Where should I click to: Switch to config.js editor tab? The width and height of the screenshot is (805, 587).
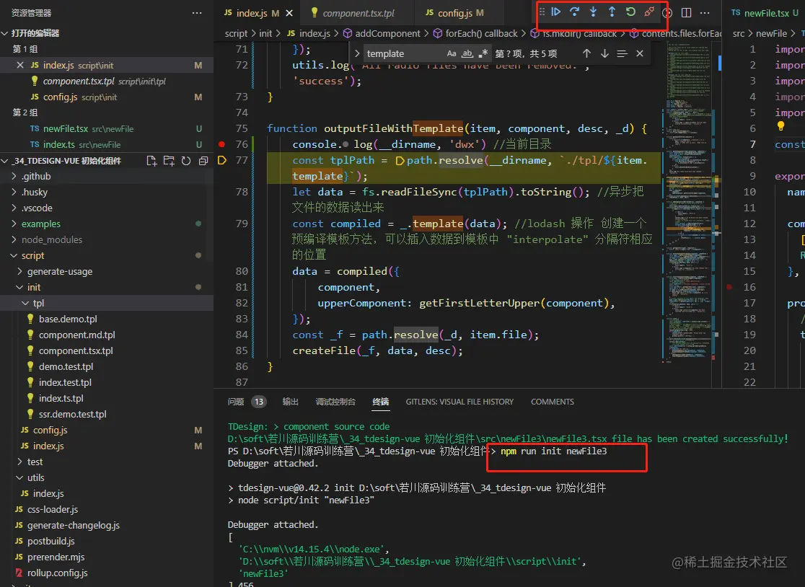pos(455,13)
